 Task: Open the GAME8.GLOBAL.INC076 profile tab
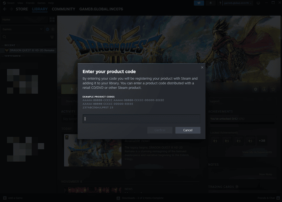[101, 9]
